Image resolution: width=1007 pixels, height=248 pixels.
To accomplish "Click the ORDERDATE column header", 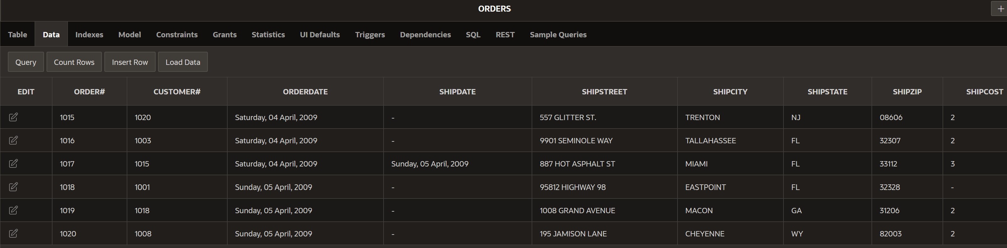I will [305, 92].
